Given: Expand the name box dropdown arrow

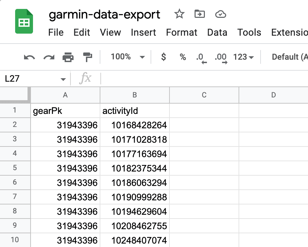Looking at the screenshot, I should tap(63, 79).
